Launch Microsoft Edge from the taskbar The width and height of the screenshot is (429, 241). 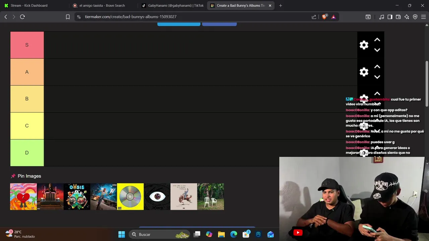234,234
